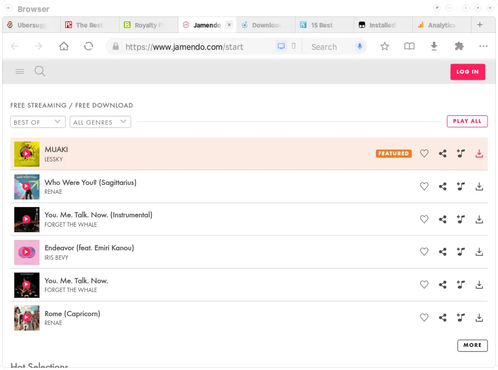Image resolution: width=498 pixels, height=370 pixels.
Task: Go to the browser home page
Action: (64, 47)
